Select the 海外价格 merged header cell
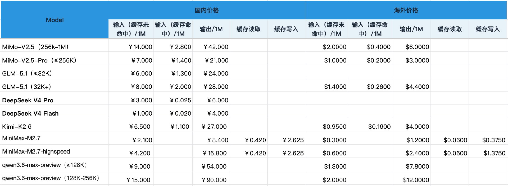Image resolution: width=508 pixels, height=186 pixels. [x=406, y=10]
